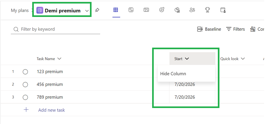Screen dimensions: 266x124
Task: Open the Baseline option
Action: [209, 29]
